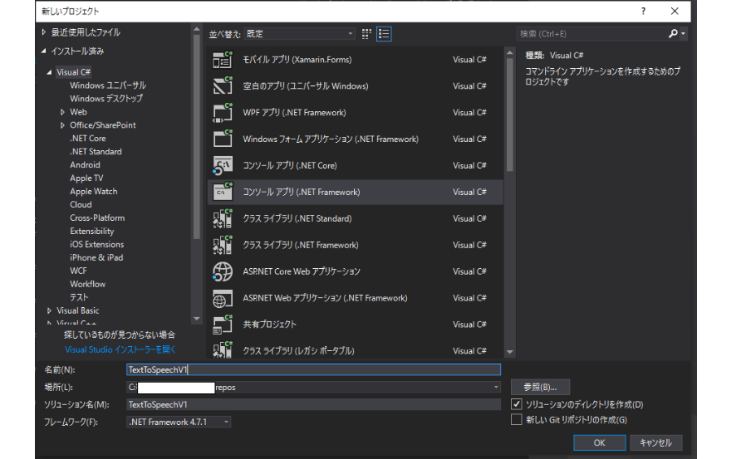Click the blank Universal Windows app icon
Screen dimensions: 751x459
point(223,86)
